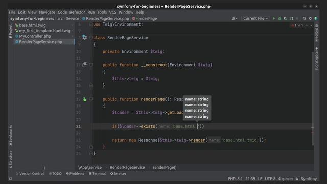Click the warning count indicator in editor

pyautogui.click(x=300, y=25)
